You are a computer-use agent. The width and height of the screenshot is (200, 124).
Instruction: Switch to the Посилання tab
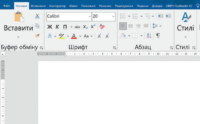[x=88, y=6]
